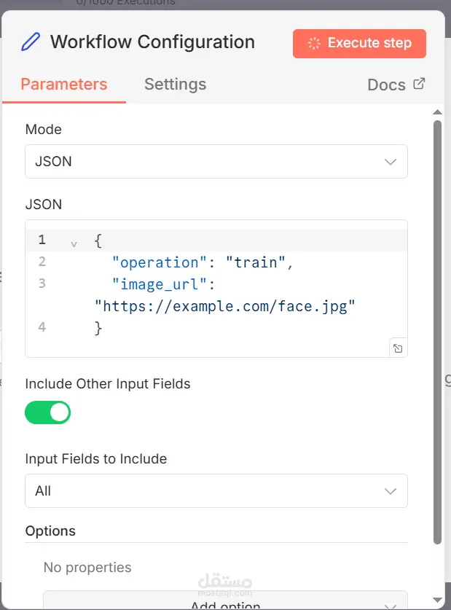
Task: Select the Parameters tab
Action: (x=64, y=85)
